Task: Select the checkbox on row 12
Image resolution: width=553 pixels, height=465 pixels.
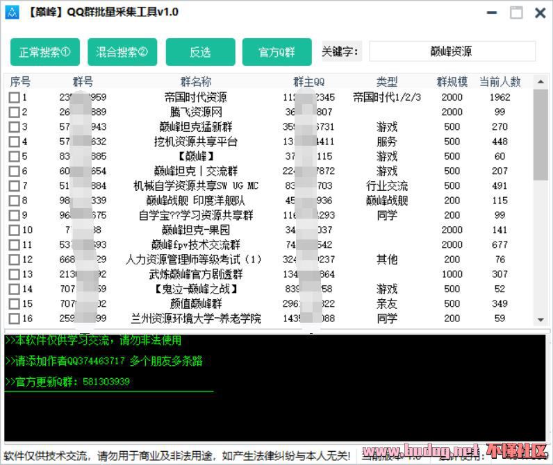Action: [x=14, y=260]
